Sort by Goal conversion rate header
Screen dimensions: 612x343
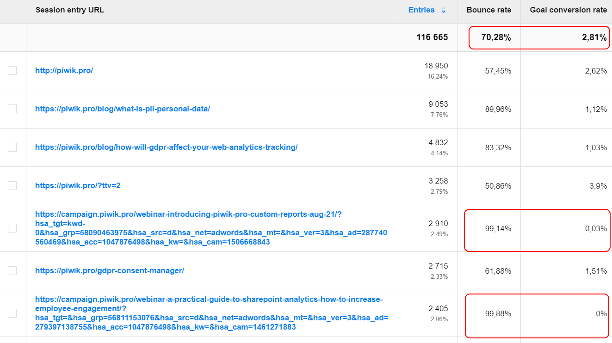(x=568, y=10)
